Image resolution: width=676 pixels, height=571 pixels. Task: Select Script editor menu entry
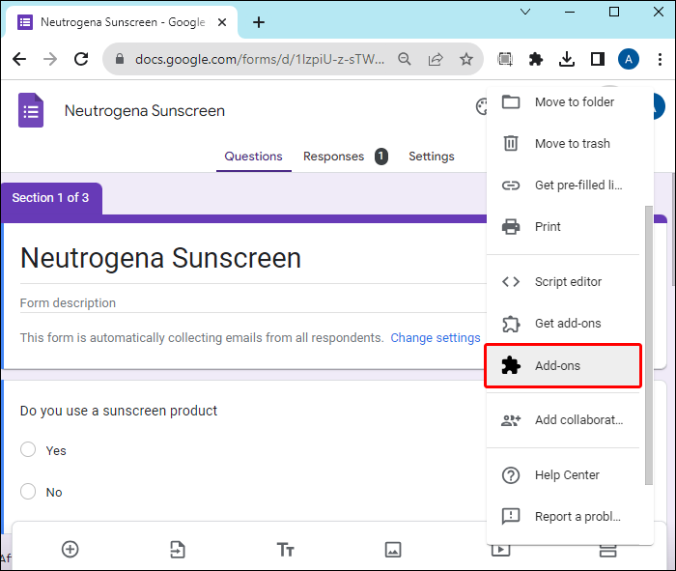[x=568, y=282]
